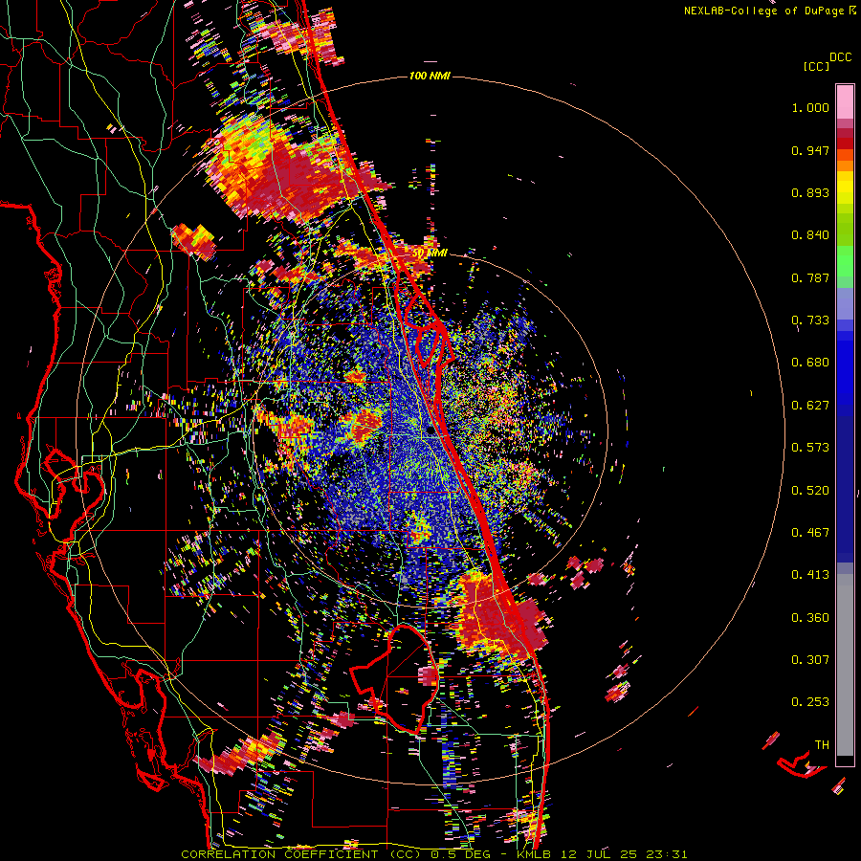The image size is (861, 861).
Task: Click the 0.787 scale value
Action: 810,277
